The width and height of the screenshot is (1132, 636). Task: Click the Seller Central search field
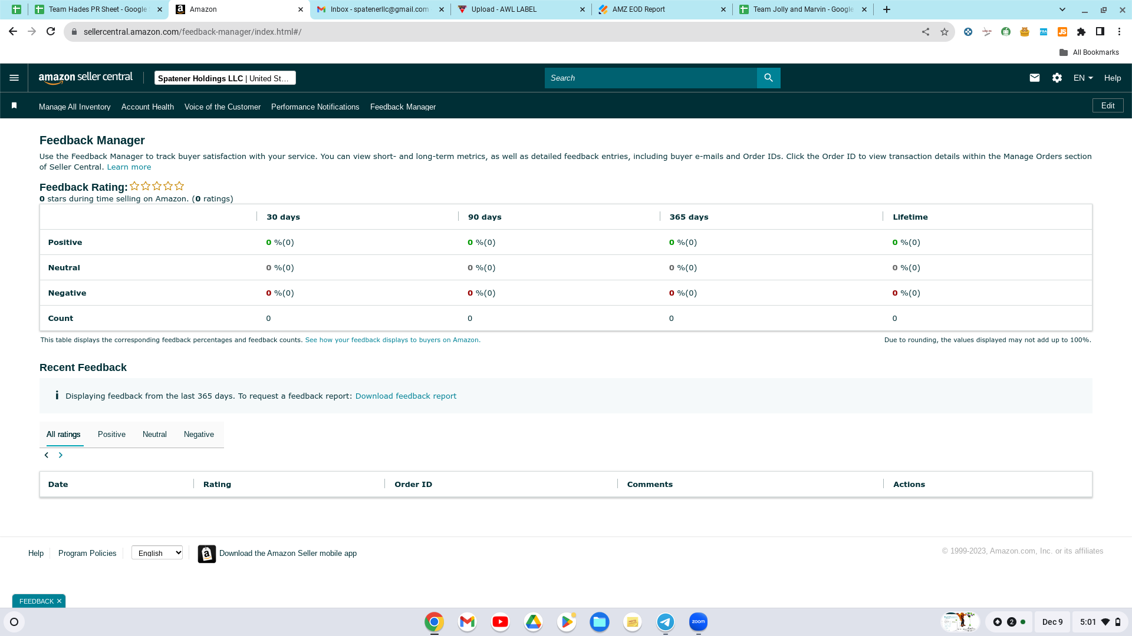pyautogui.click(x=650, y=78)
